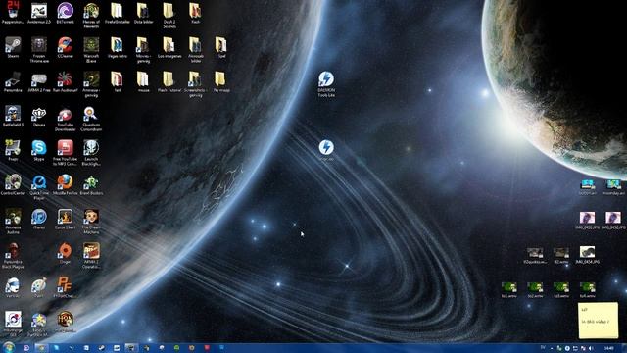Open the Spel folder
Image resolution: width=627 pixels, height=353 pixels.
click(x=220, y=48)
